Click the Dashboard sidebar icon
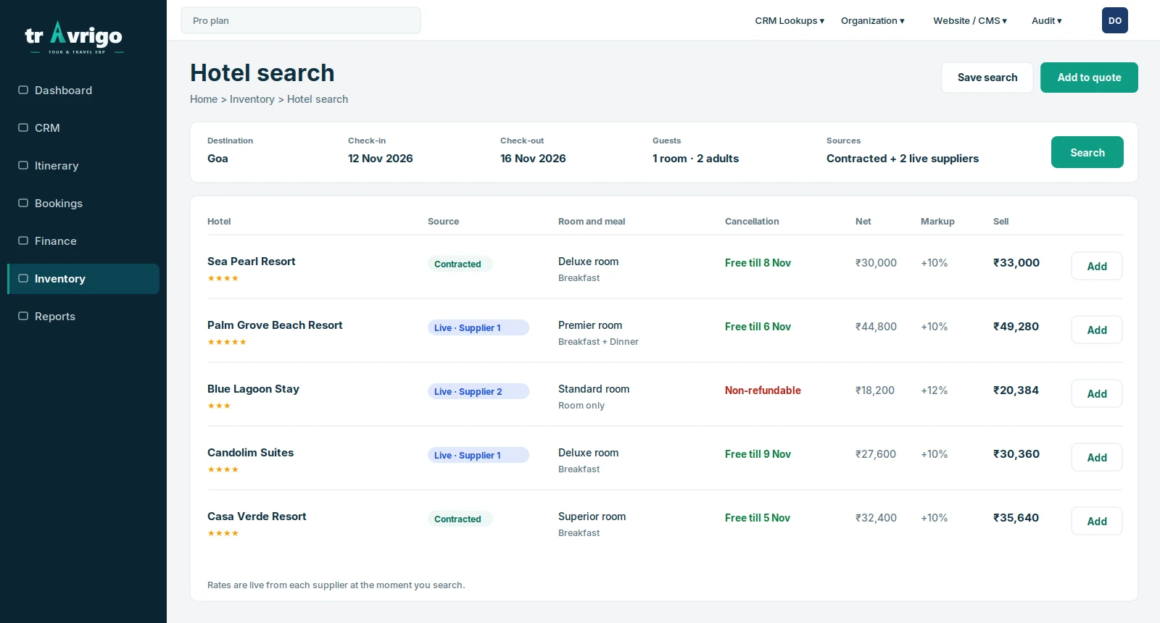Viewport: 1160px width, 623px height. 23,90
